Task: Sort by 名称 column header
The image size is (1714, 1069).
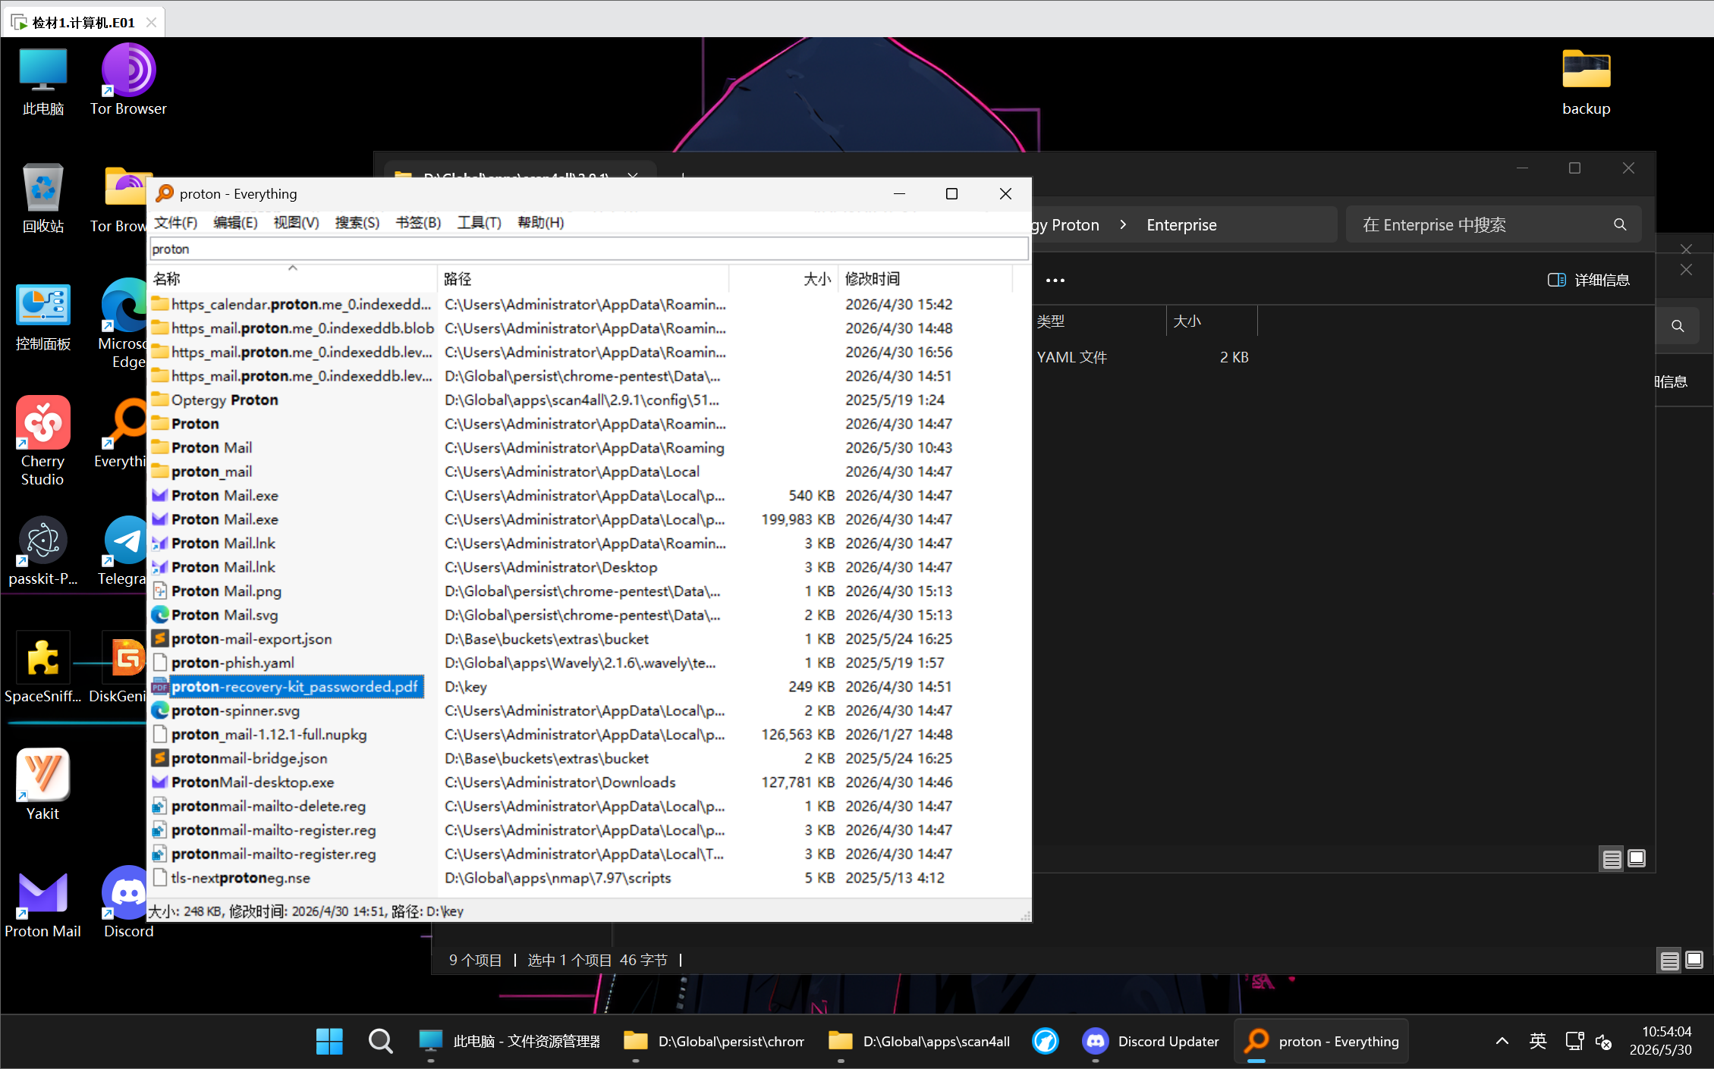Action: tap(292, 278)
